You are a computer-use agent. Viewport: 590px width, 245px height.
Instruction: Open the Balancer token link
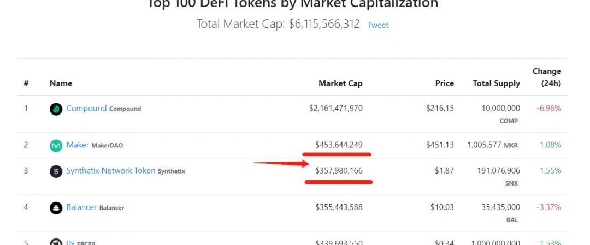click(81, 207)
